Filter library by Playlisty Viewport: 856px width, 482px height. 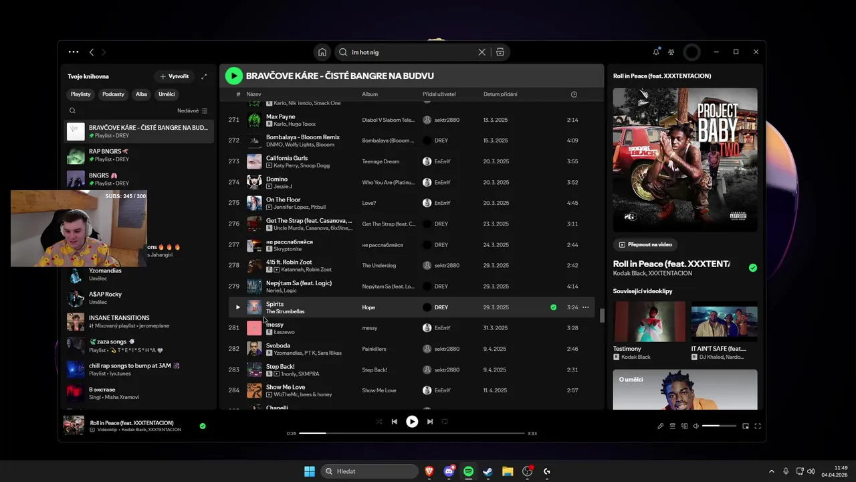pos(80,94)
